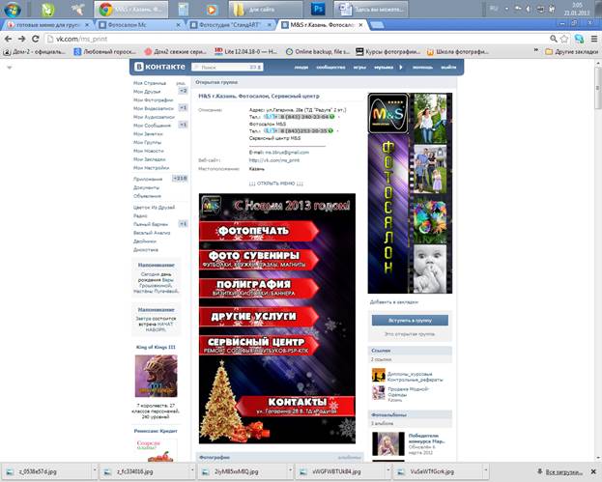The image size is (602, 482).
Task: Open dropdown for z_0538e57d.jpg download
Action: [x=94, y=469]
